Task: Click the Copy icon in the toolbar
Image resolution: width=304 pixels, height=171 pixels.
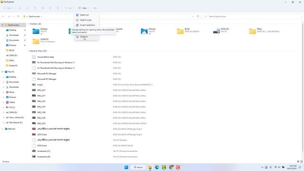Action: (x=28, y=8)
